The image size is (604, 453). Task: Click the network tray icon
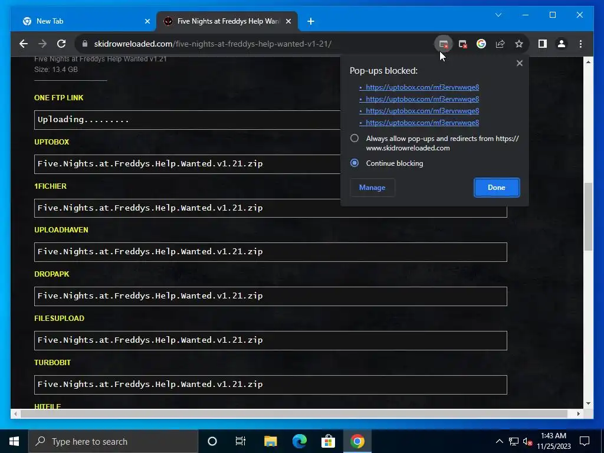(x=514, y=441)
